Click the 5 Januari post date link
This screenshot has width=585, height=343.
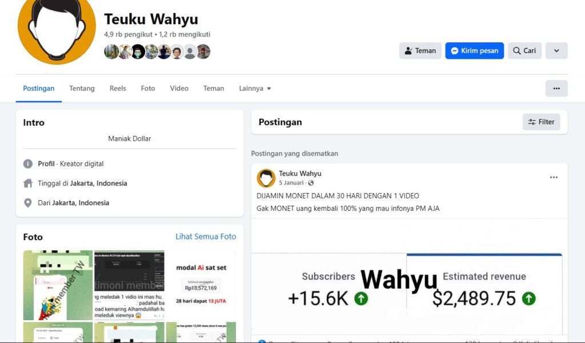click(291, 183)
